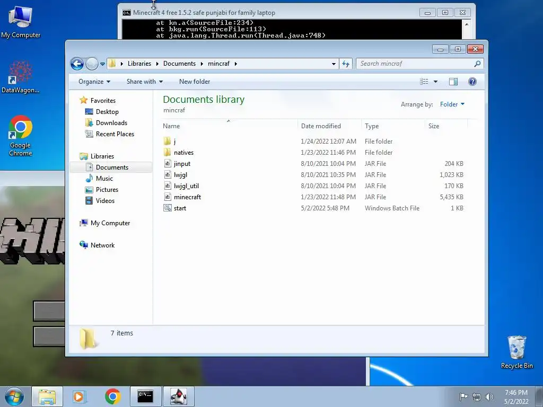Image resolution: width=543 pixels, height=407 pixels.
Task: Open the Windows Start menu
Action: (x=14, y=396)
